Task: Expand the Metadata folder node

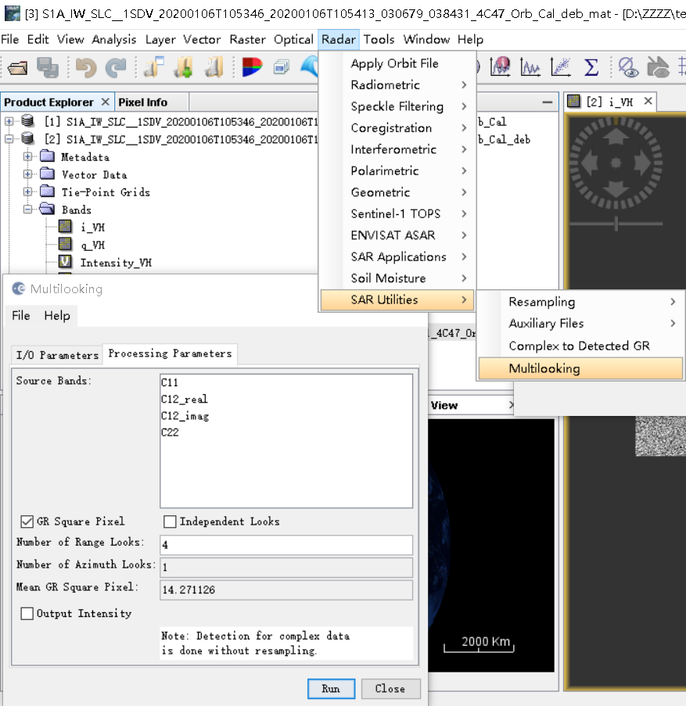Action: point(28,156)
